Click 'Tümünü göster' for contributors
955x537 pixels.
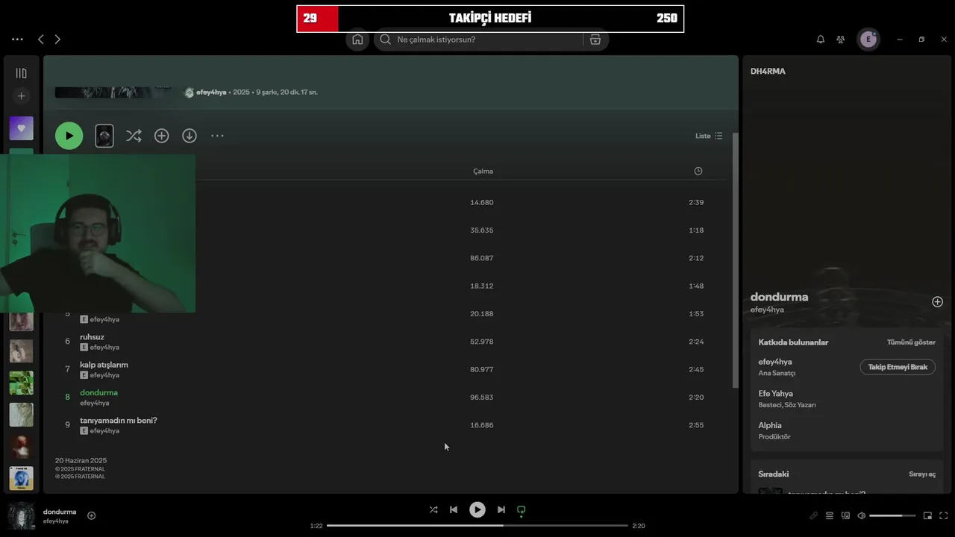tap(911, 342)
